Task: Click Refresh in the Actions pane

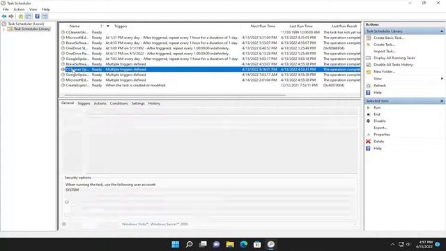Action: [x=380, y=86]
